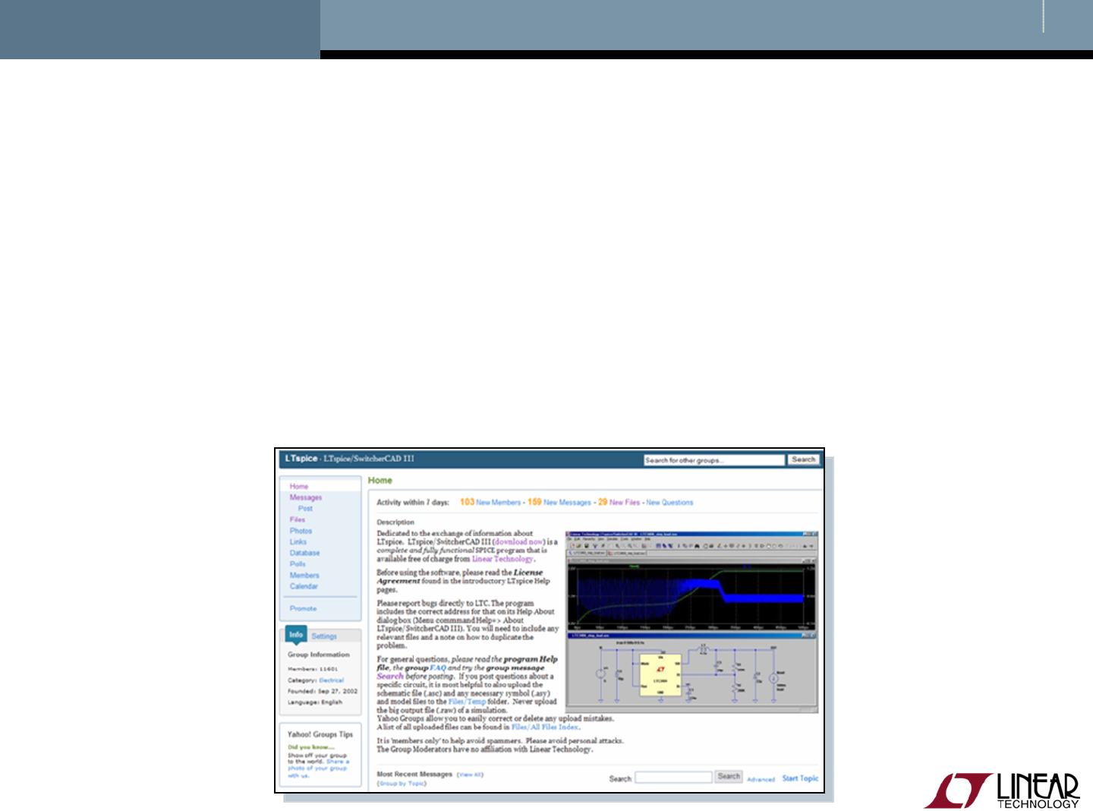View the group Calendar from the sidebar
Screen dimensions: 1093x811
click(304, 586)
